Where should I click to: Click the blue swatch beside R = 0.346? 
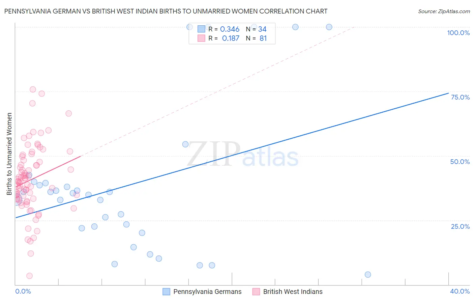[x=201, y=29]
